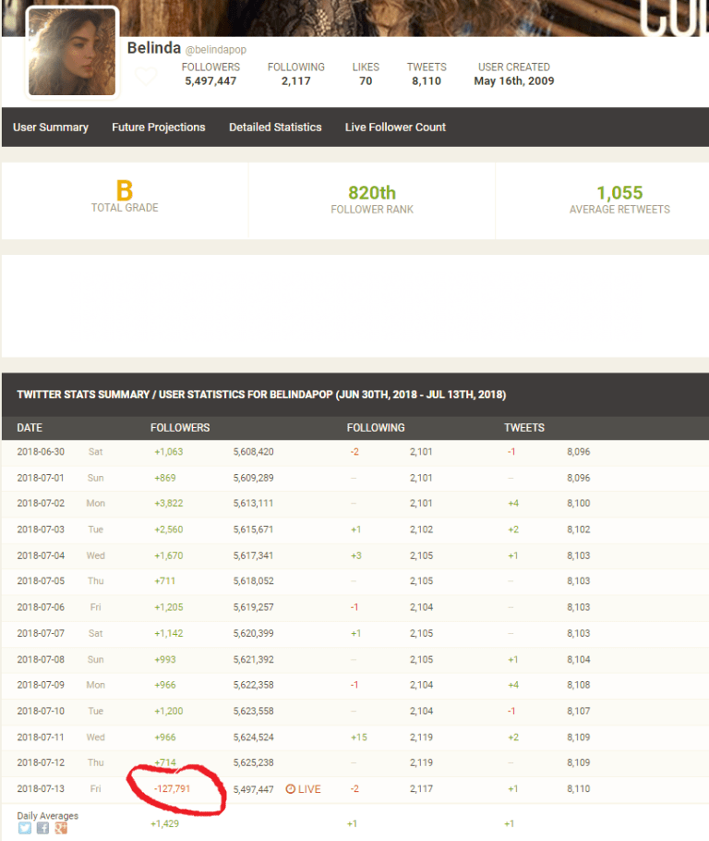Click the heart favorite icon beside Belinda
The image size is (709, 841).
[146, 78]
